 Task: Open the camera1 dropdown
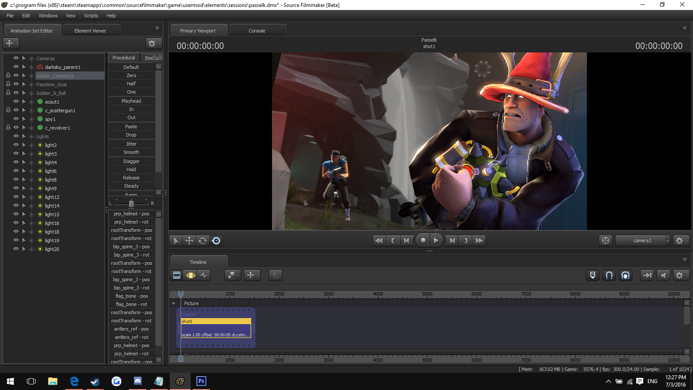pyautogui.click(x=643, y=240)
